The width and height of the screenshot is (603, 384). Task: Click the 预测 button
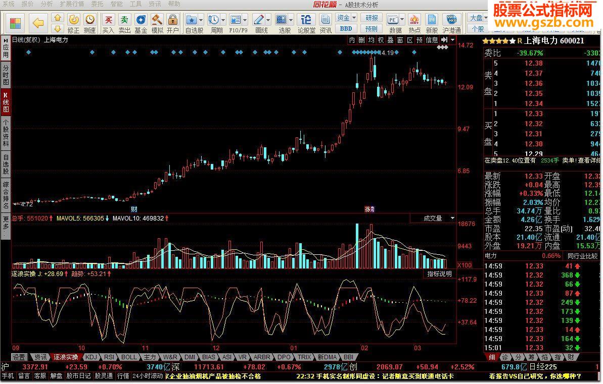point(372,28)
